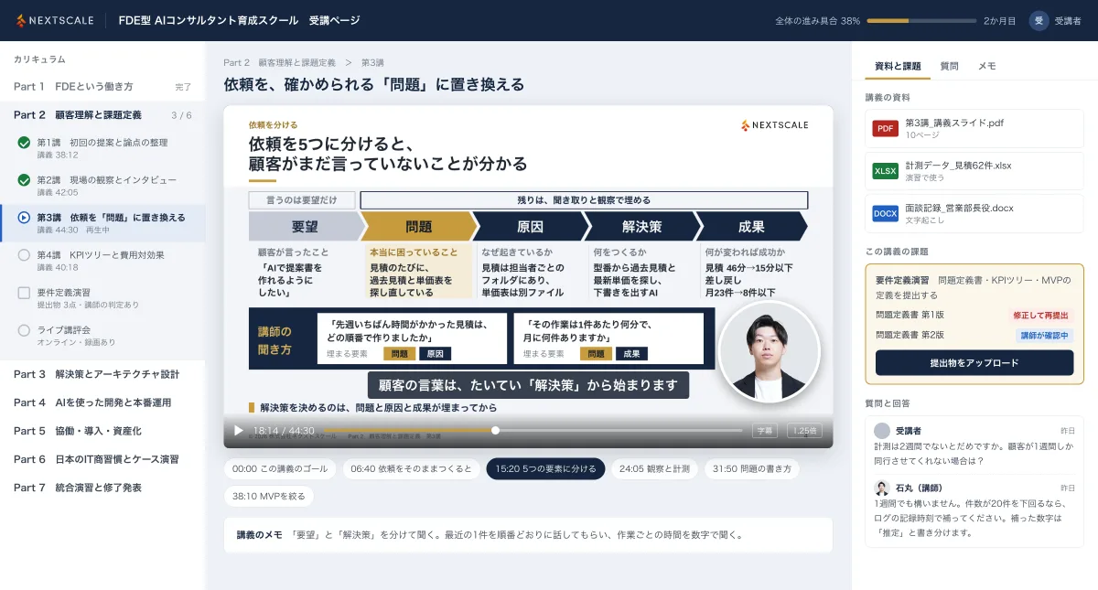Screen dimensions: 1098x590
Task: Click the 受講ページ header title
Action: pos(333,20)
